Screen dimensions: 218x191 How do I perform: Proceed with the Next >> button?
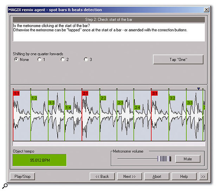pos(129,176)
